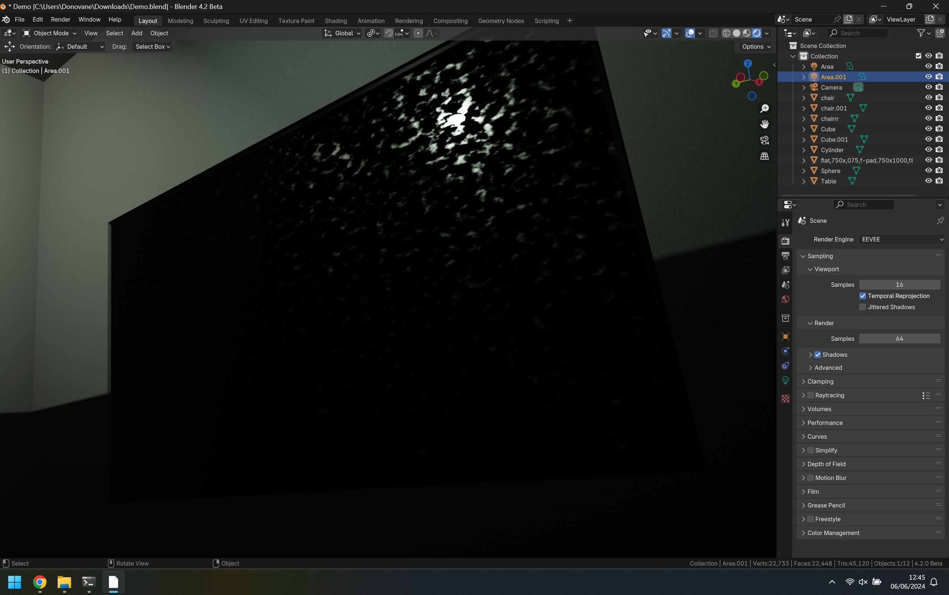Open Orientation Default dropdown
This screenshot has width=949, height=595.
click(80, 47)
